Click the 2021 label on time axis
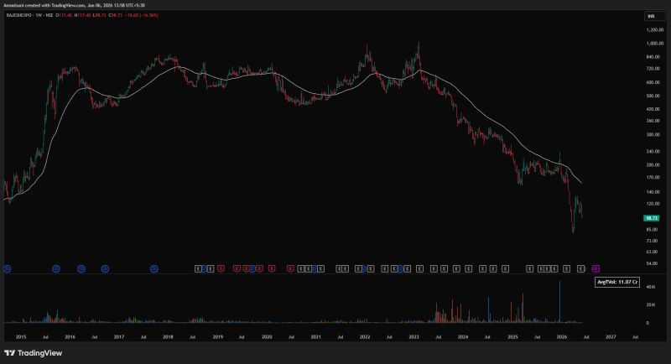 pyautogui.click(x=316, y=337)
